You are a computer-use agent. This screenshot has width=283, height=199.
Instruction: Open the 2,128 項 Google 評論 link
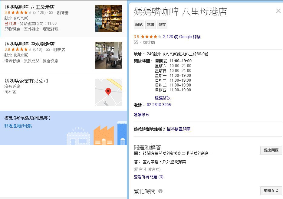(182, 37)
